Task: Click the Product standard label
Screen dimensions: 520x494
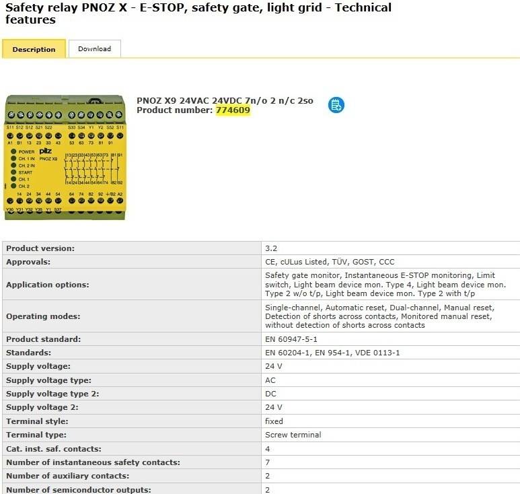Action: click(44, 339)
